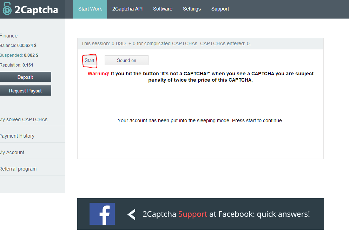
Task: Click the Reputation 0.161 text
Action: point(17,65)
